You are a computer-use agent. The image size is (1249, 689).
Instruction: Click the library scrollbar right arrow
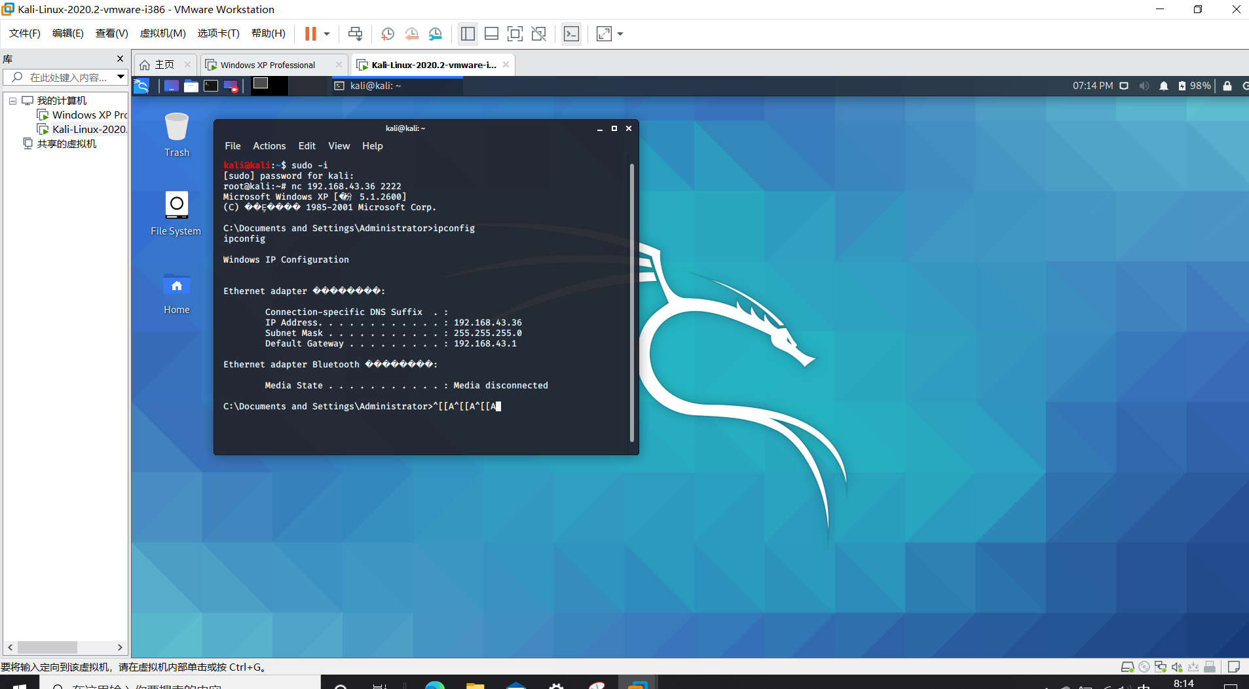tap(120, 647)
